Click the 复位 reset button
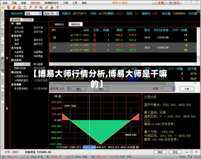 pos(79,89)
